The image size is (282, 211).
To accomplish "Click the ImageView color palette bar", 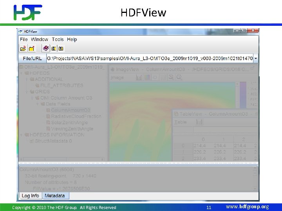I will coord(243,95).
